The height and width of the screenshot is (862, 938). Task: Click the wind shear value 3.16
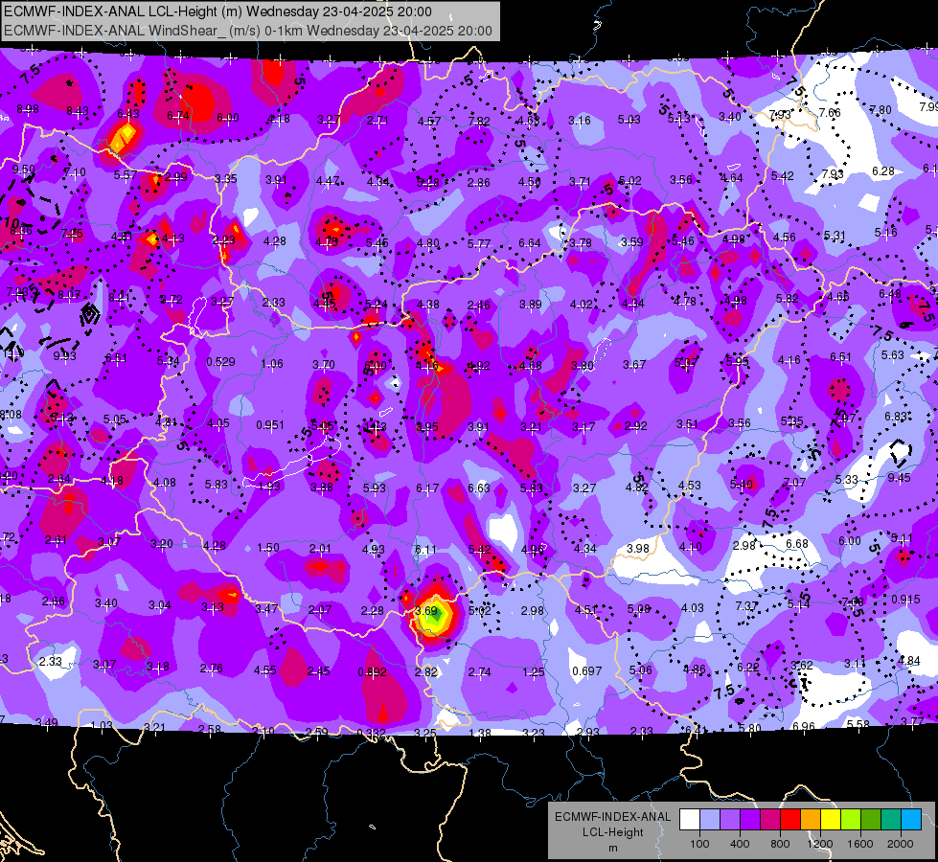(x=580, y=121)
